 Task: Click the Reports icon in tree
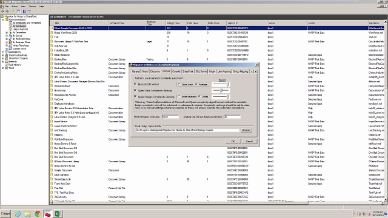click(7, 62)
